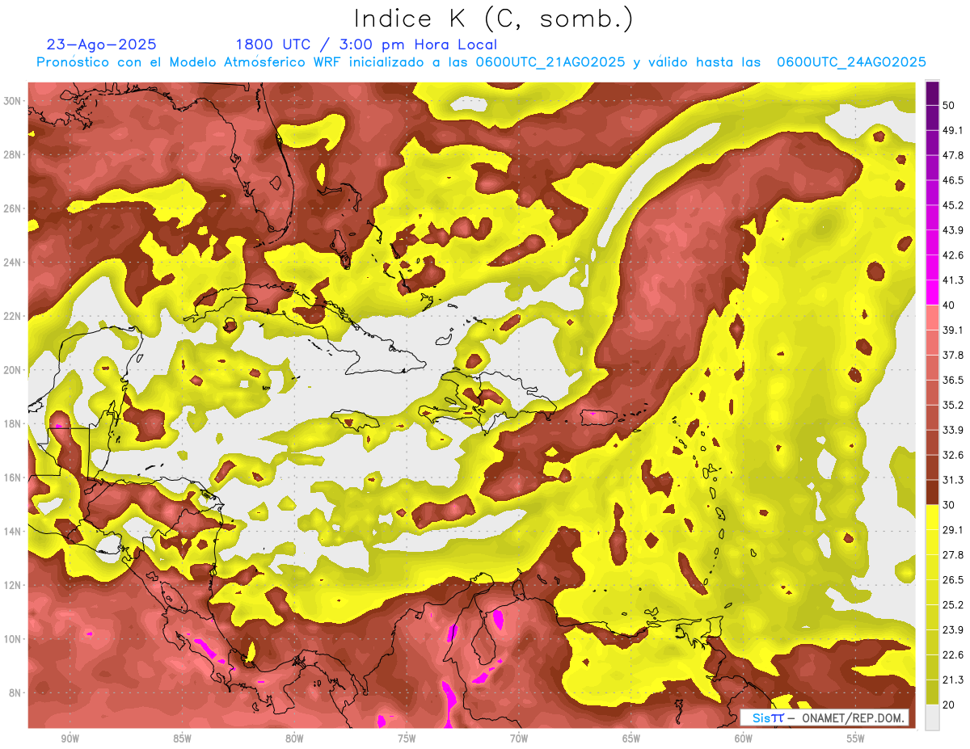Click the '24N' latitude axis label

13,262
